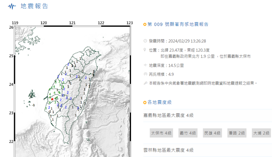Click the 芮氏規模：4.9 text
Image resolution: width=272 pixels, height=157 pixels.
(161, 74)
